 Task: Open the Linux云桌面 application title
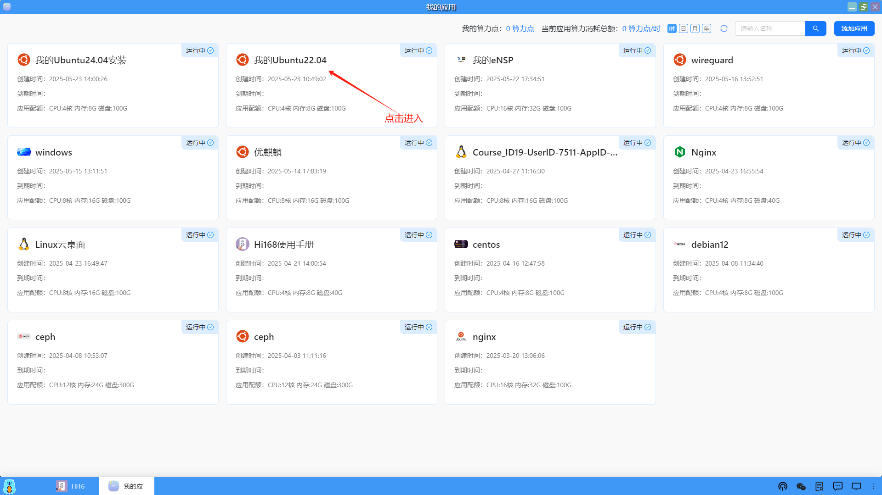(60, 245)
